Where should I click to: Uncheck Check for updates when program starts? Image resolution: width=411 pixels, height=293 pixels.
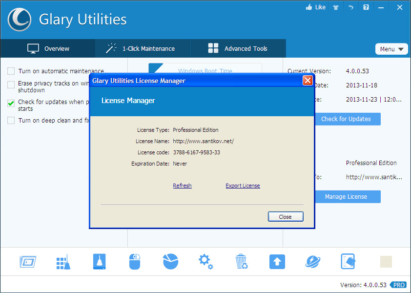pos(11,104)
